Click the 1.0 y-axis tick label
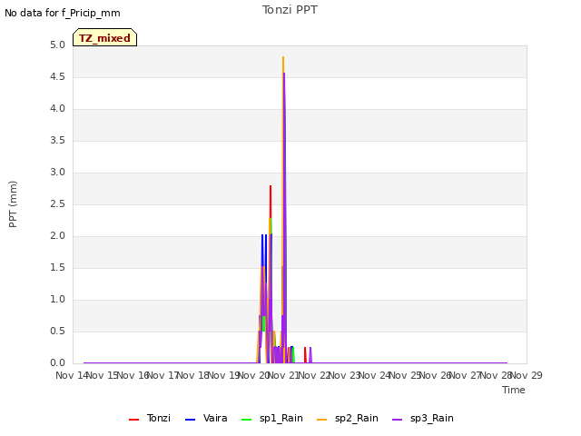The height and width of the screenshot is (436, 581). [x=57, y=300]
